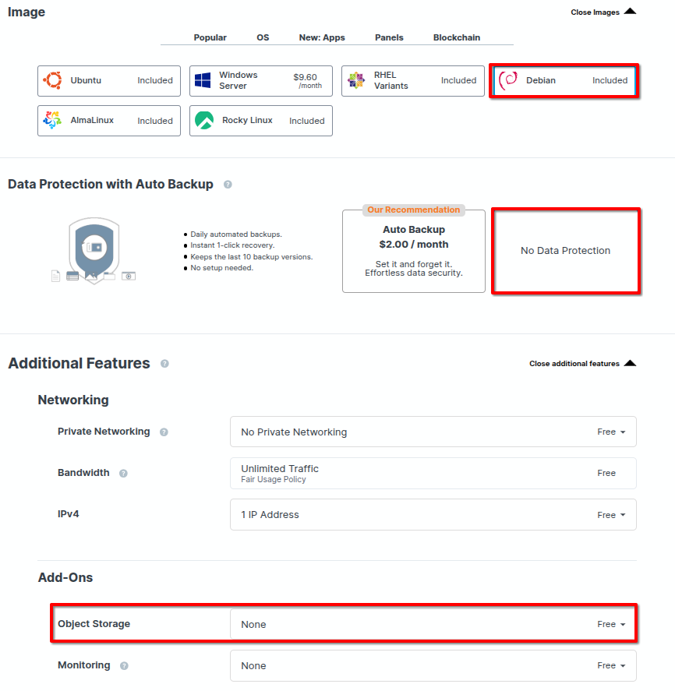Open help icon beside Data Protection heading
Viewport: 675px width, 691px height.
[x=228, y=184]
